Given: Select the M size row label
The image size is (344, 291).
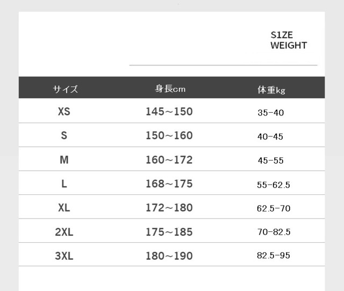Looking at the screenshot, I should (x=64, y=160).
